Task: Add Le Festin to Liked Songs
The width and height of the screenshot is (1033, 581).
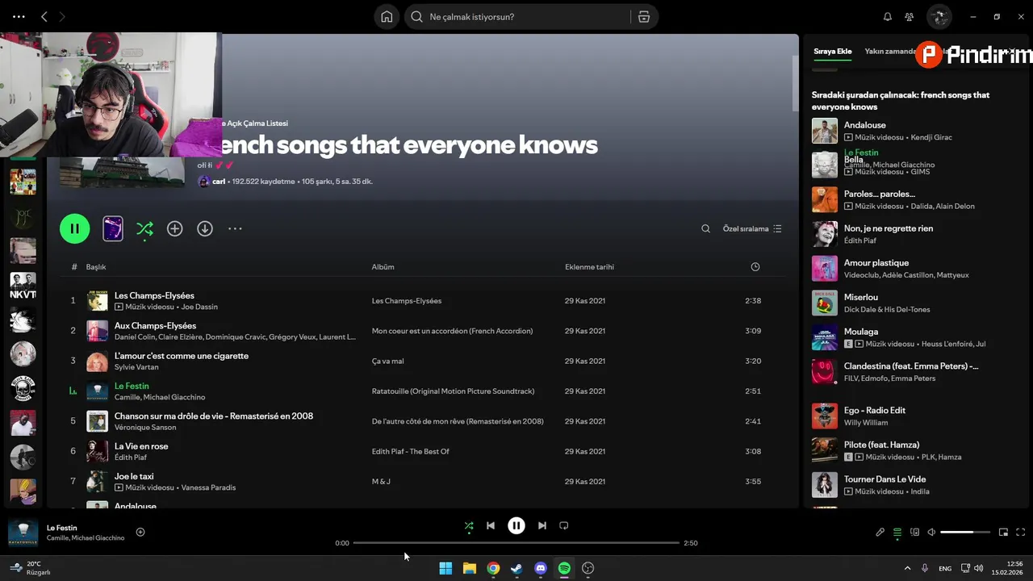Action: [140, 532]
